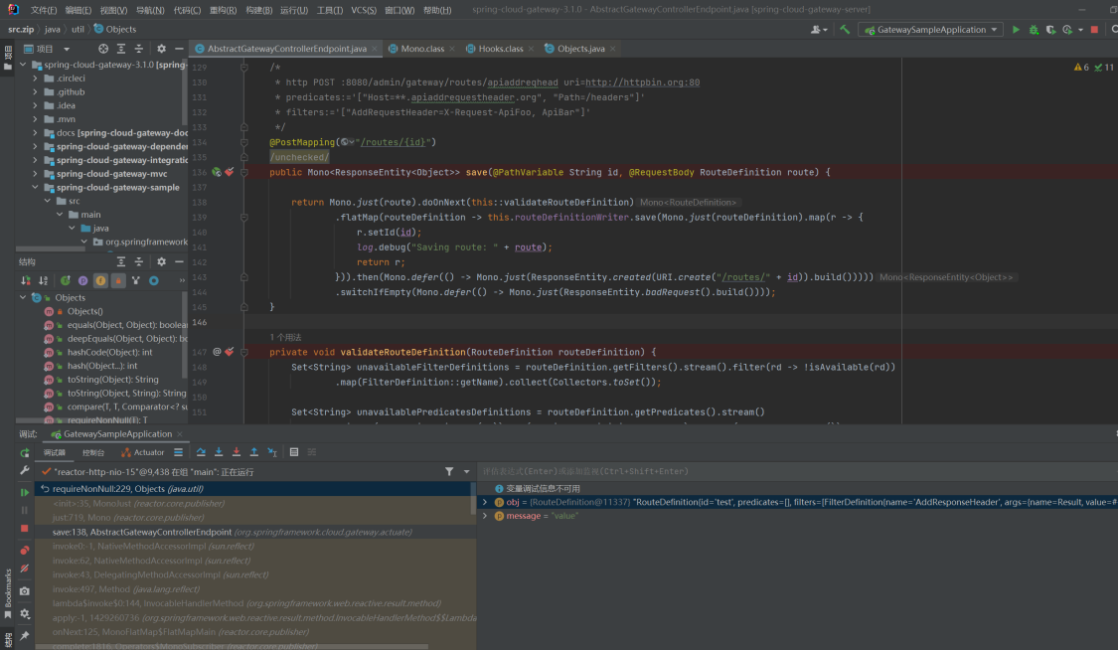Click the evaluate expression input field
The image size is (1118, 650).
(x=796, y=471)
